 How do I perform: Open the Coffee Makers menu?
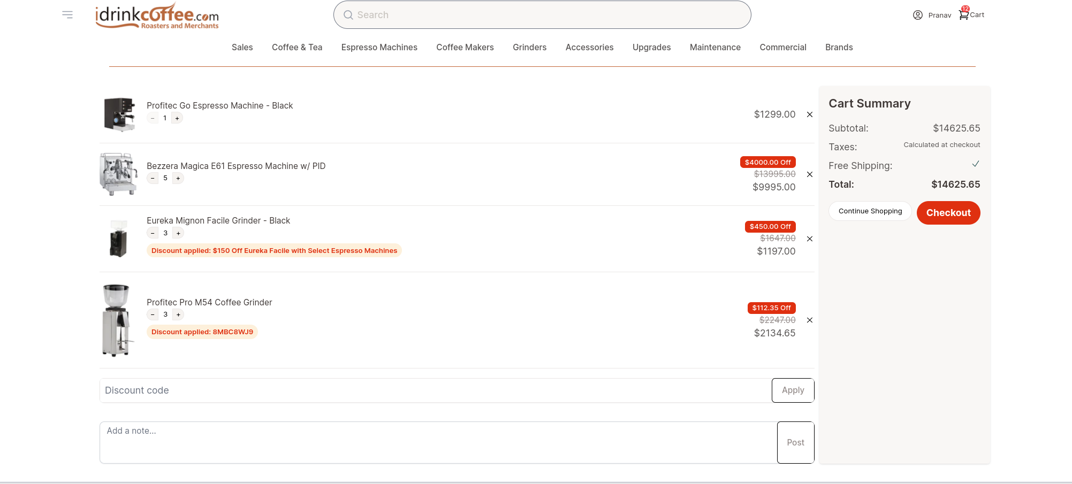point(465,47)
